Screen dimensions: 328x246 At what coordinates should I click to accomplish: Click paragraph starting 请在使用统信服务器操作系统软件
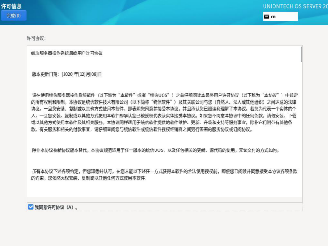coord(164,112)
